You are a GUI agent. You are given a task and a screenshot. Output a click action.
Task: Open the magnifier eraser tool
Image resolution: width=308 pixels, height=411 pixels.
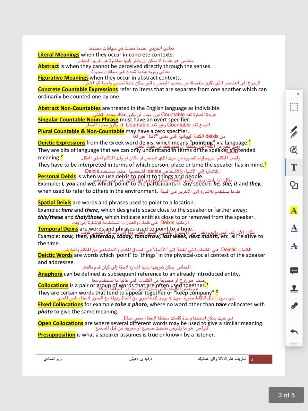click(x=294, y=150)
